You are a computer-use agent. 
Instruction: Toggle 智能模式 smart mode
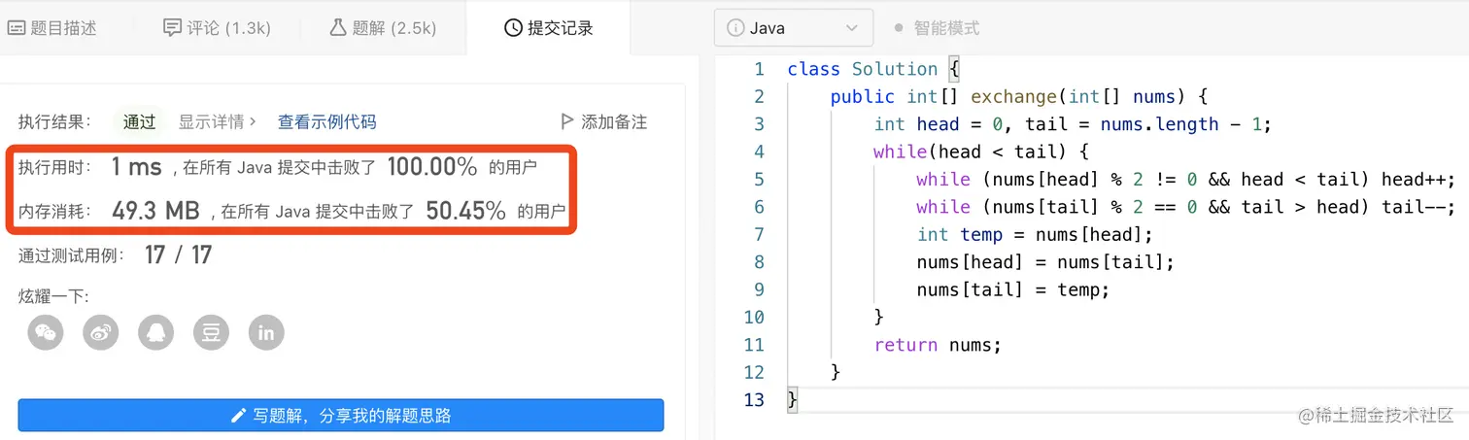pyautogui.click(x=937, y=28)
